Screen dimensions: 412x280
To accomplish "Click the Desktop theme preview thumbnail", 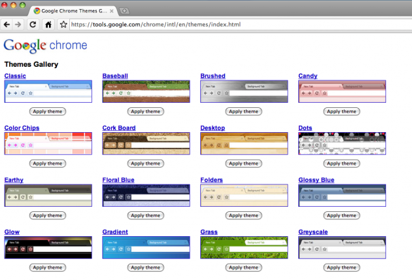I will point(244,143).
